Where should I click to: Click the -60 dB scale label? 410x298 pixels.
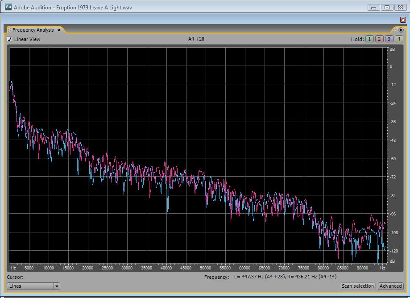coord(393,158)
